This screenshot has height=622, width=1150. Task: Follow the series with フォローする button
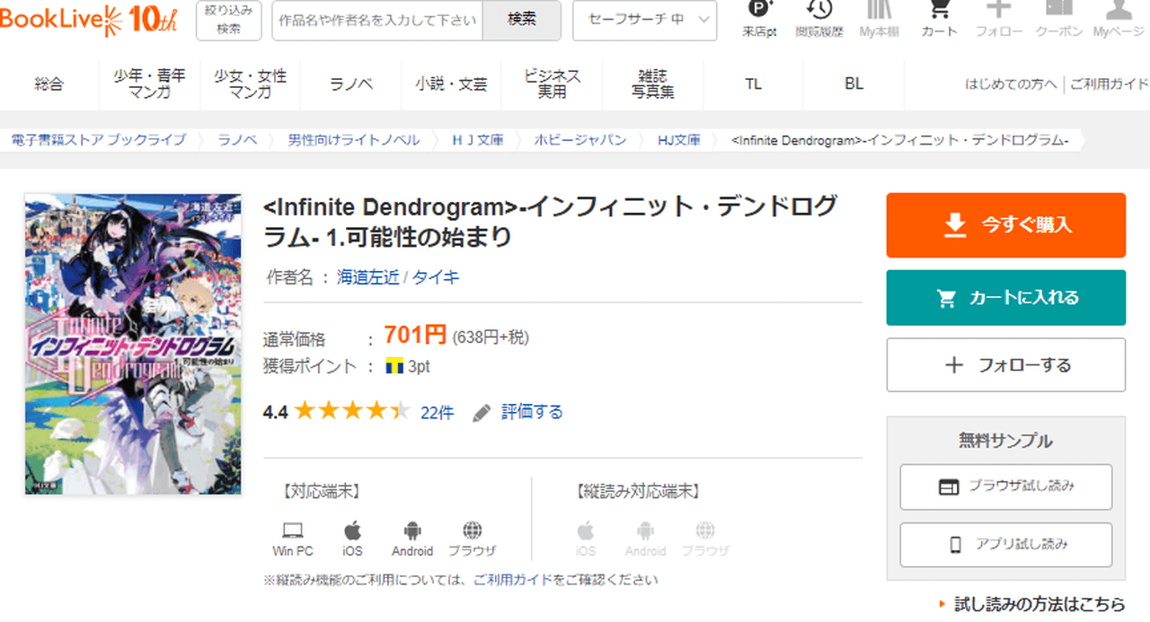coord(1005,365)
